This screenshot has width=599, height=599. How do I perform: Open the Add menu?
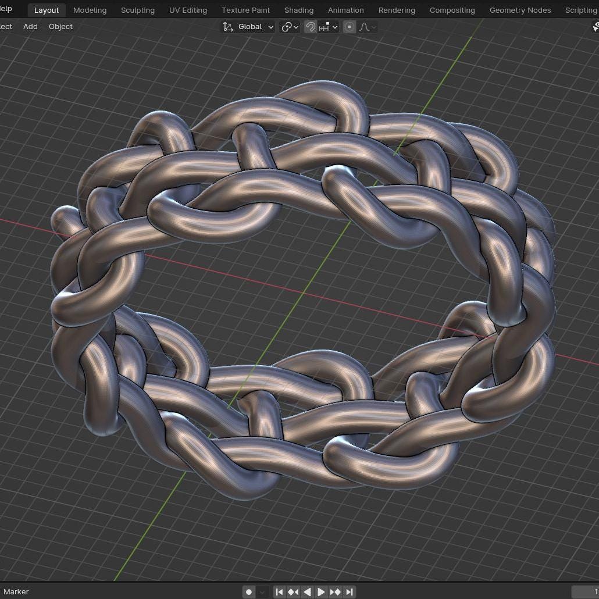tap(31, 27)
